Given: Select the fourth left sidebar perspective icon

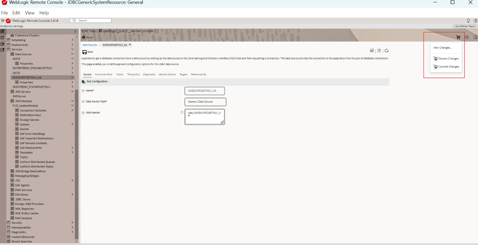Looking at the screenshot, I should click(x=2, y=50).
